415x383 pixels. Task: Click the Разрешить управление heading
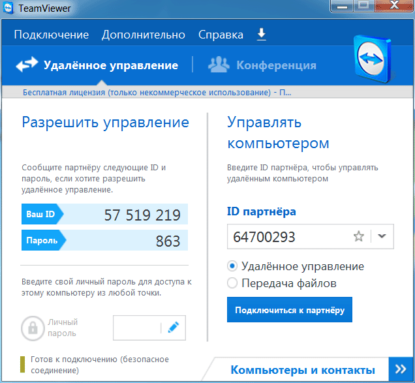coord(105,123)
